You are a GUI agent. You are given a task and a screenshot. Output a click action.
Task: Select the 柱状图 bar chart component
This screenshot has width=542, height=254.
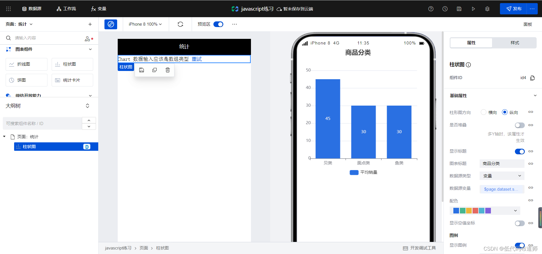click(72, 64)
